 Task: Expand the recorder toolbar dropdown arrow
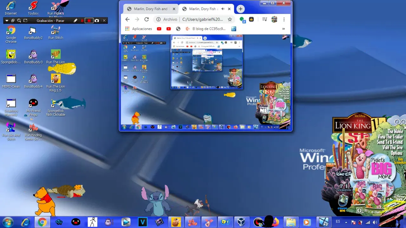[x=7, y=21]
